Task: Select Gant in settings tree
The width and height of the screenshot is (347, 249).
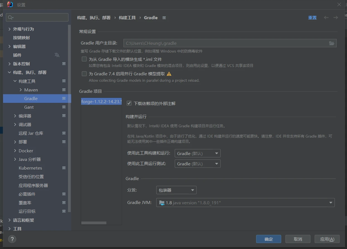Action: 29,107
